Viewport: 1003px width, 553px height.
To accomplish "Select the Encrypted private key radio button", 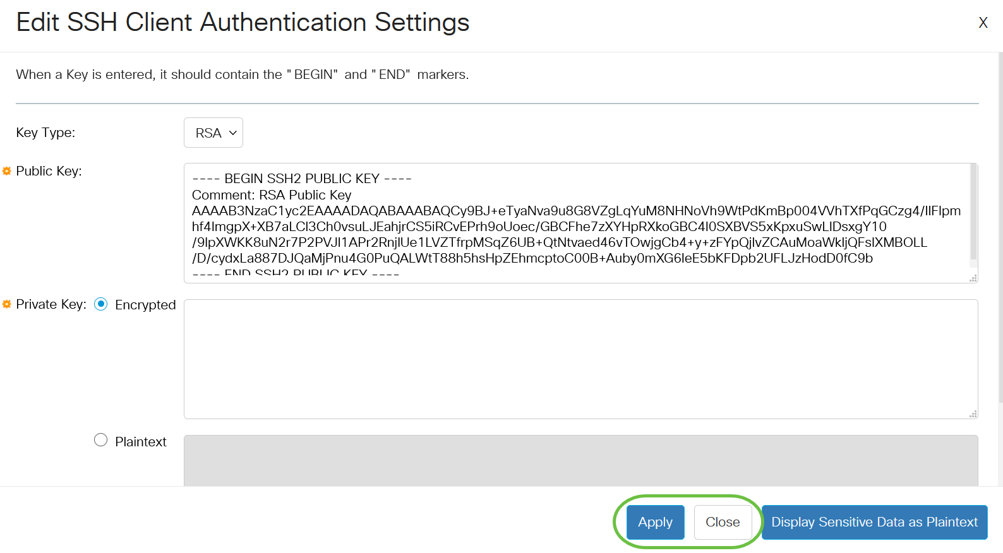I will pos(100,304).
